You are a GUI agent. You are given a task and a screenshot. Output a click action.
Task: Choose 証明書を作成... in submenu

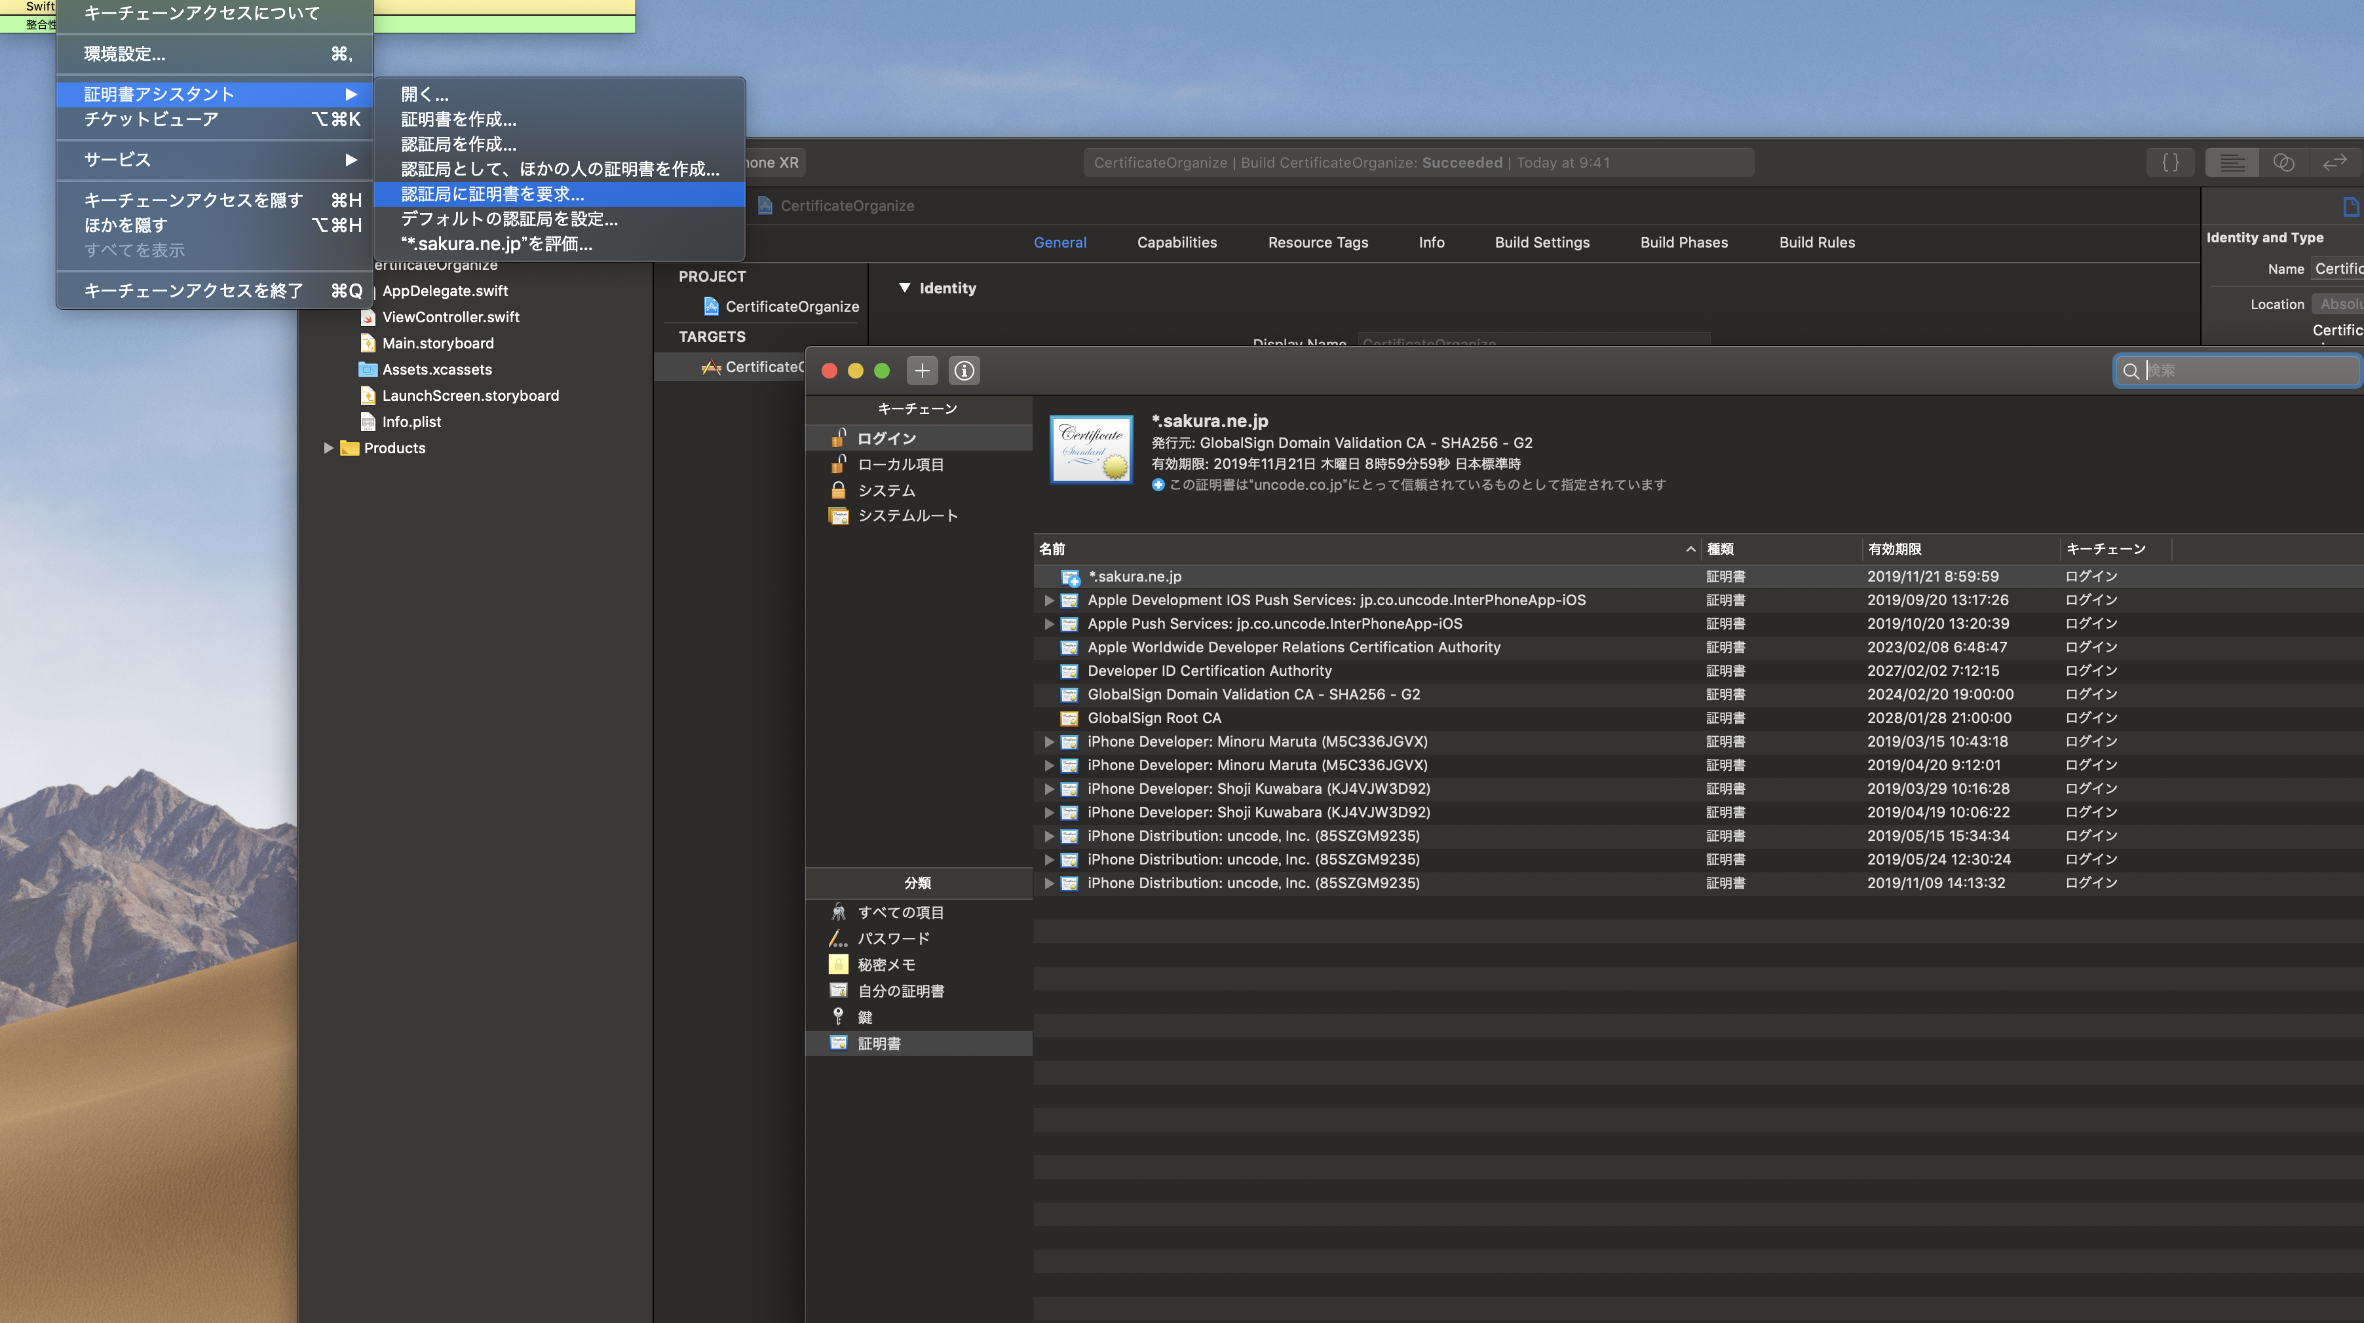(x=559, y=119)
